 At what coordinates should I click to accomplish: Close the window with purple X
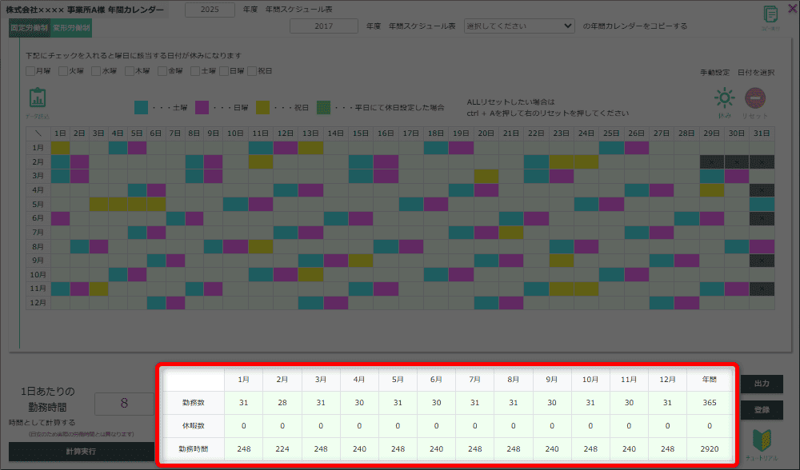tap(793, 8)
